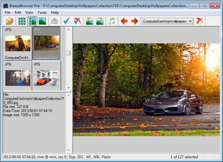Go to previous image with left arrow
The image size is (223, 162).
[x=124, y=21]
